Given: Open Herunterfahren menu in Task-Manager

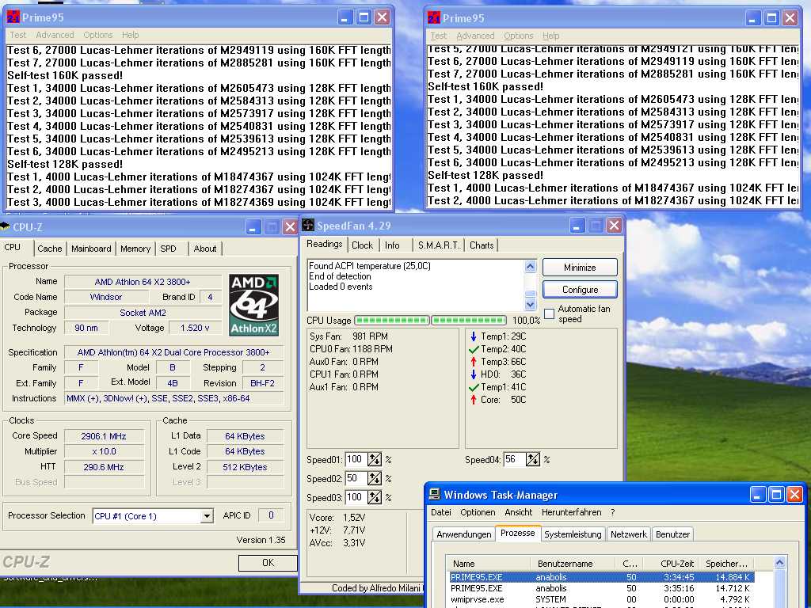Looking at the screenshot, I should [x=572, y=512].
